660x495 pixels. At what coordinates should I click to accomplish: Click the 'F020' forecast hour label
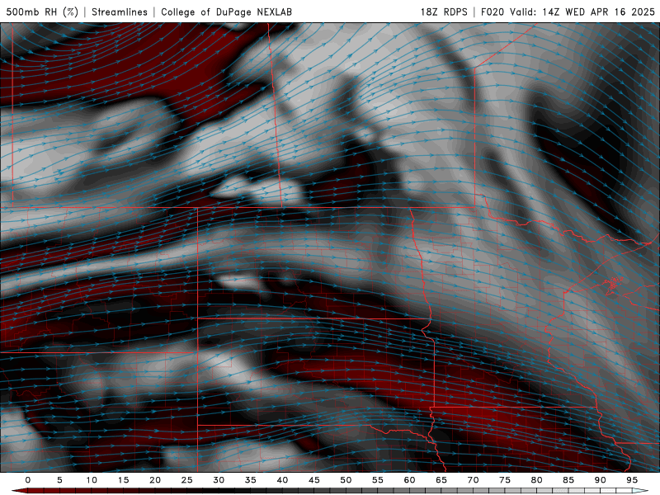coord(493,12)
